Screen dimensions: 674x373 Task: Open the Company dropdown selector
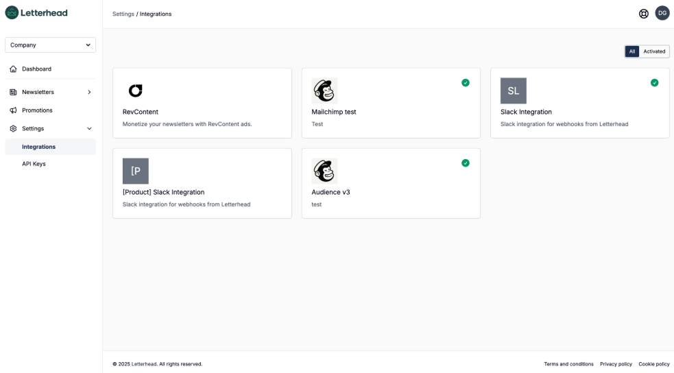(x=50, y=45)
